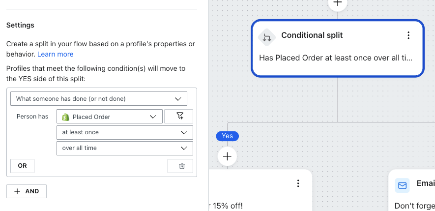Add a step under the Yes branch
Screen dimensions: 435x211
pos(227,156)
